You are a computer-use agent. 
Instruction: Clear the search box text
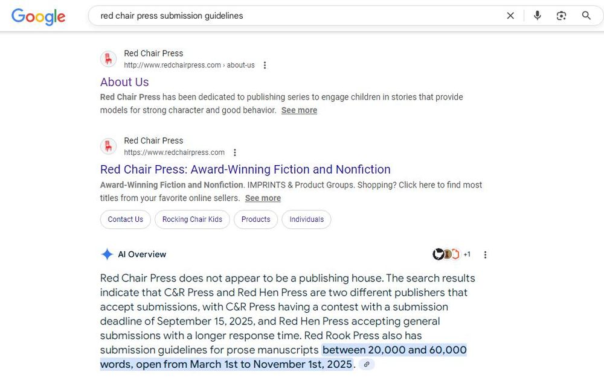510,16
